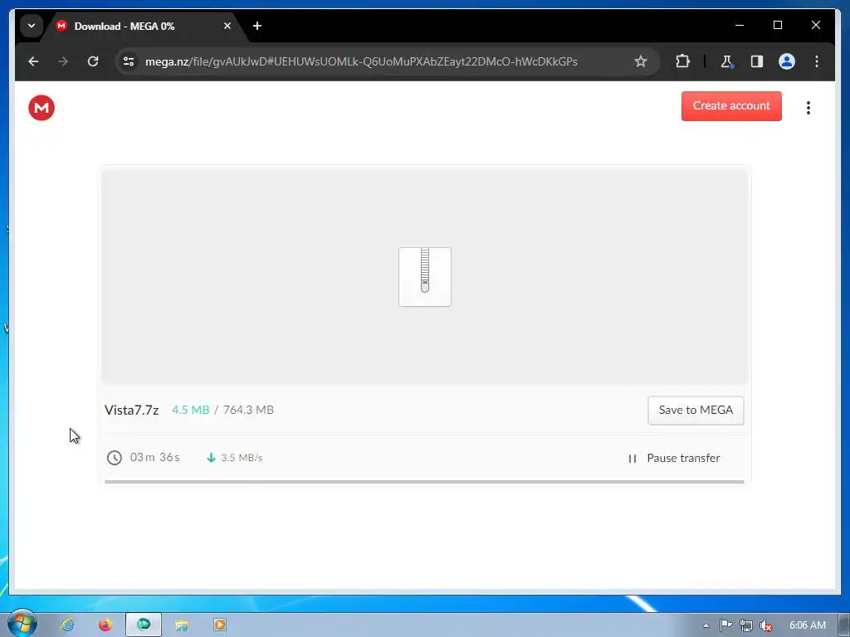Expand the tab search dropdown
Viewport: 850px width, 637px height.
tap(32, 26)
